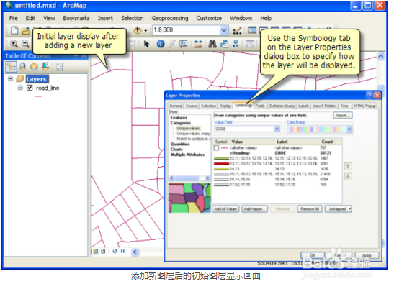The width and height of the screenshot is (394, 289).
Task: Select List By Drawing Order icon
Action: coord(12,67)
